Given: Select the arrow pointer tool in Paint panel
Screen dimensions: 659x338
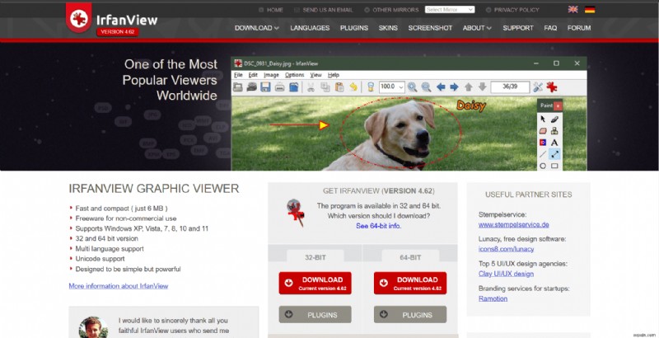Looking at the screenshot, I should [543, 119].
